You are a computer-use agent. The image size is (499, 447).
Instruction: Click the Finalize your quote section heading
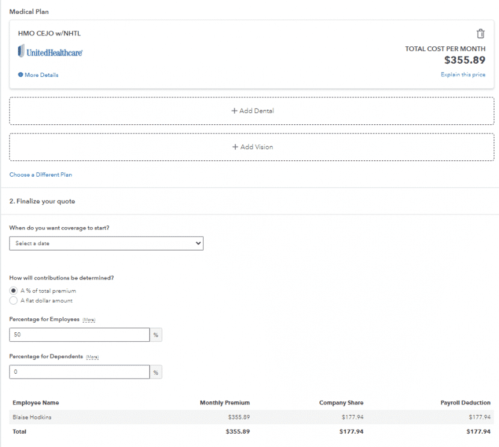point(42,201)
